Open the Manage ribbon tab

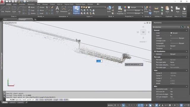(x=45, y=4)
